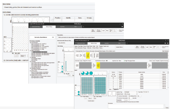Open the Sample Volume dropdown
The width and height of the screenshot is (170, 109).
pos(131,94)
